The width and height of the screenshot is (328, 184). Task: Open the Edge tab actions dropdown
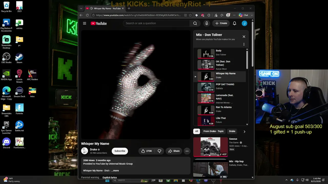pos(81,8)
